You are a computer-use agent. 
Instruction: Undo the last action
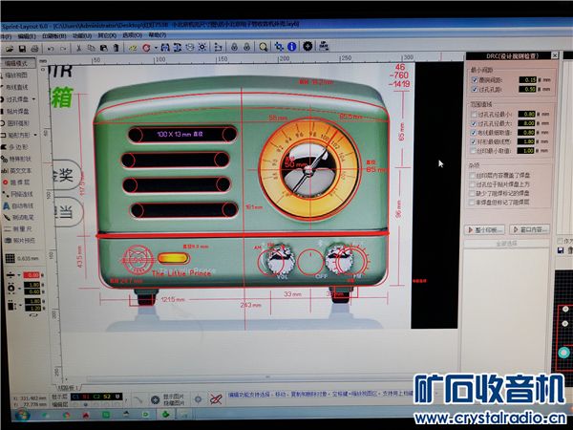[x=51, y=49]
